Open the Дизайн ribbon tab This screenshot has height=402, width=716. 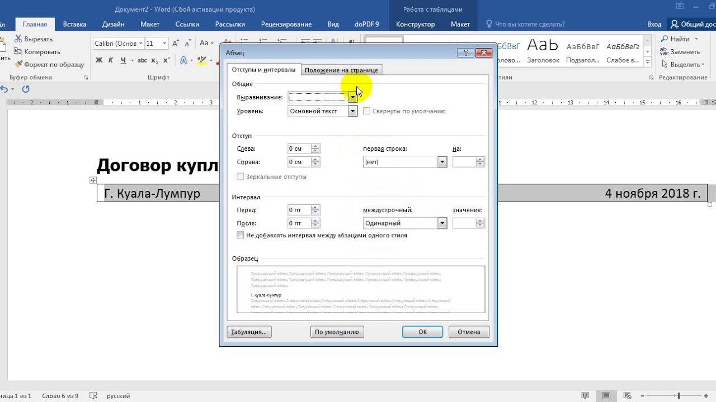pyautogui.click(x=114, y=24)
